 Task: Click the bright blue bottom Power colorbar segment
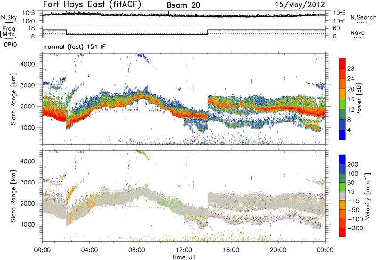pyautogui.click(x=343, y=135)
